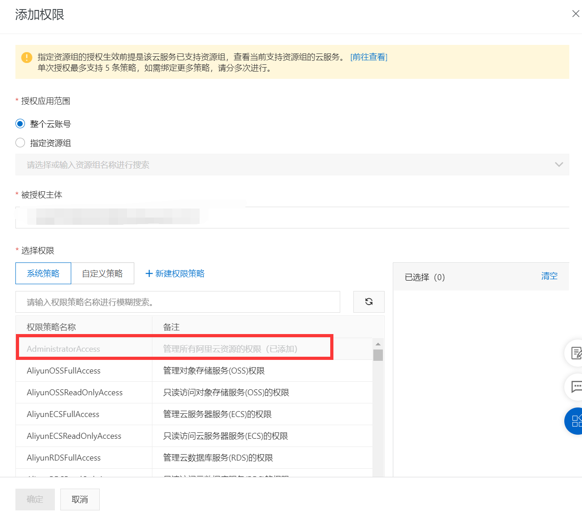This screenshot has width=582, height=519.
Task: Click the policy list scrollbar thumb
Action: pos(378,355)
